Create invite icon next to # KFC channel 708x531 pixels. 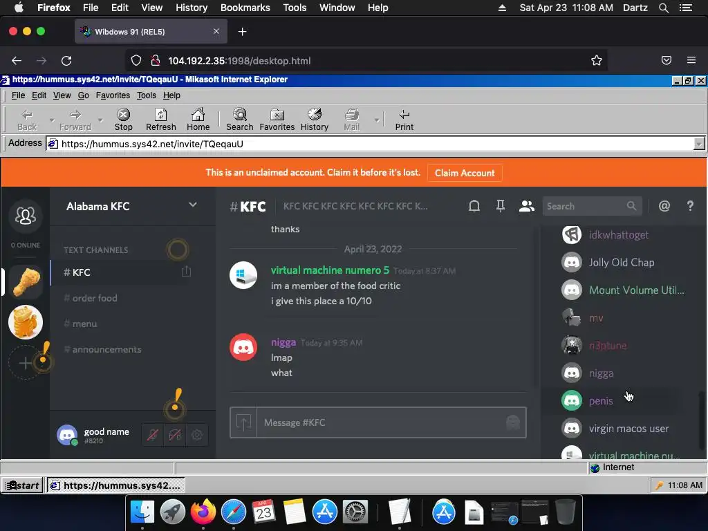coord(186,271)
